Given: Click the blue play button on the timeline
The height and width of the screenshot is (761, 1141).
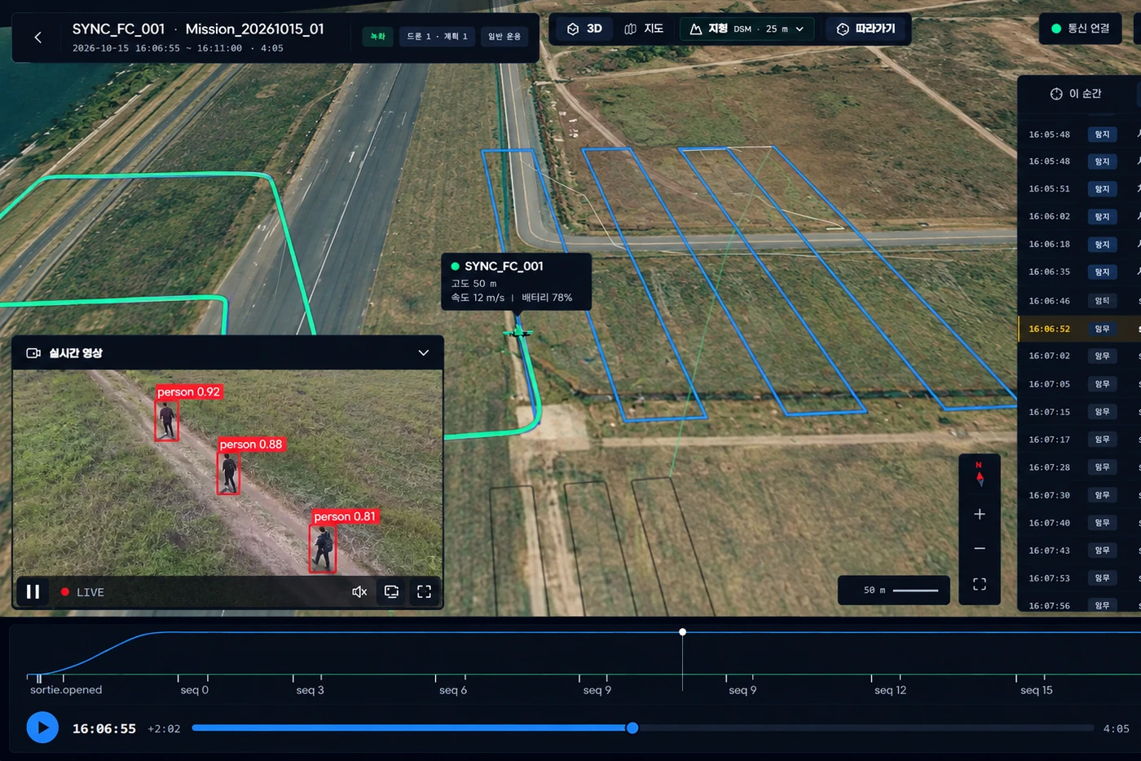Looking at the screenshot, I should [x=42, y=728].
